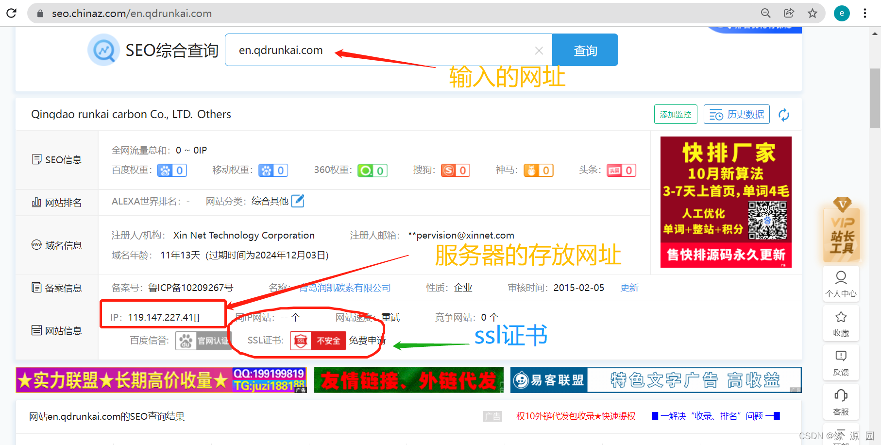Screen dimensions: 881x445
Task: Open 反馈 feedback in floating sidebar
Action: (841, 362)
